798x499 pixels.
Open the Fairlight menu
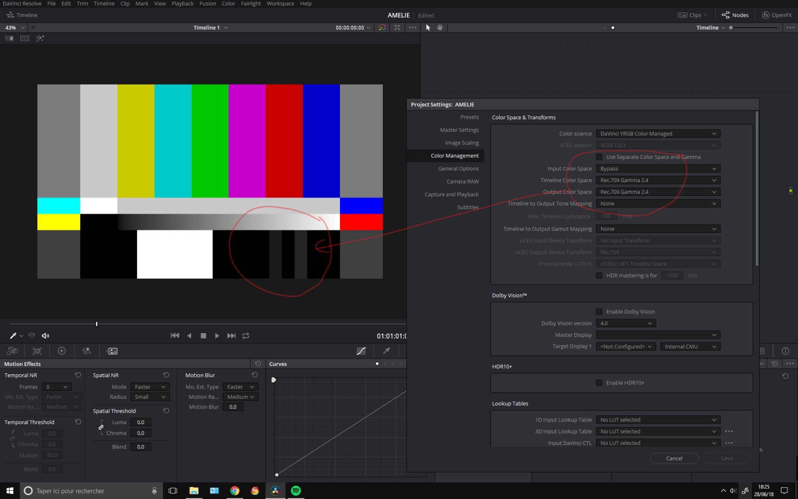251,4
